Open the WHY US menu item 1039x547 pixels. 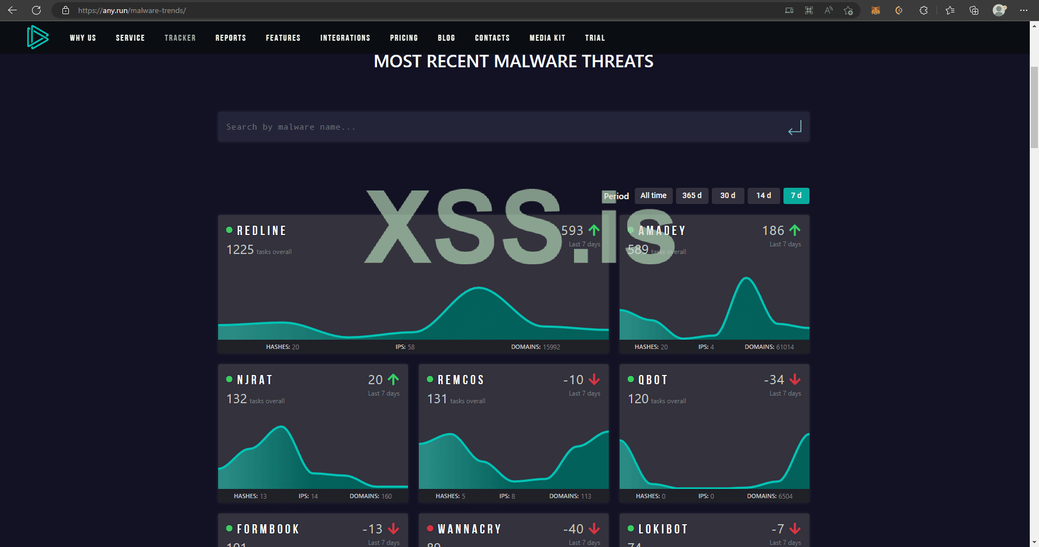click(x=83, y=38)
